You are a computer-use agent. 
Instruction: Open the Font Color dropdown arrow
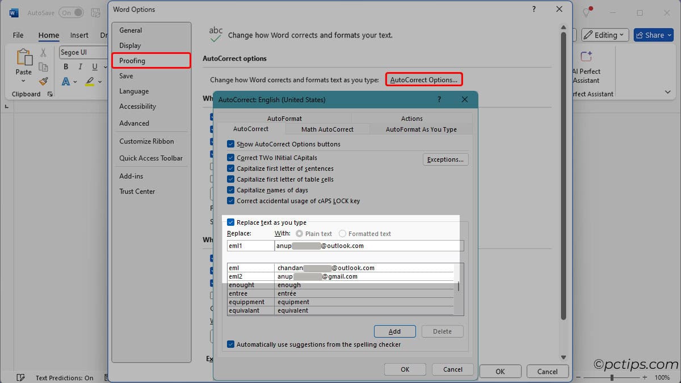click(74, 82)
